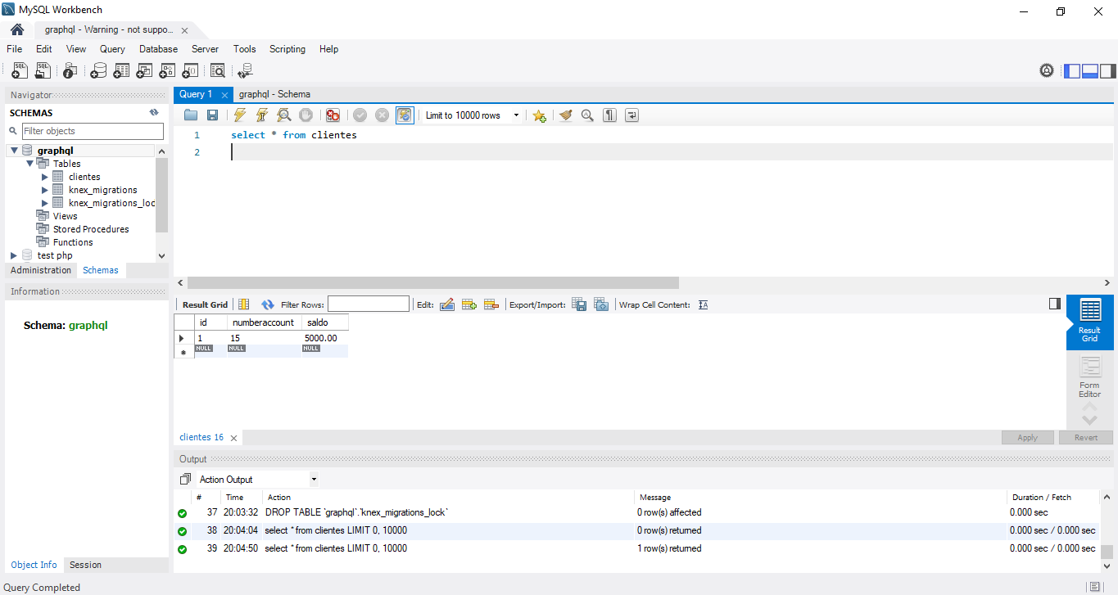This screenshot has height=595, width=1118.
Task: Toggle auto-commit mode icon
Action: click(x=405, y=115)
